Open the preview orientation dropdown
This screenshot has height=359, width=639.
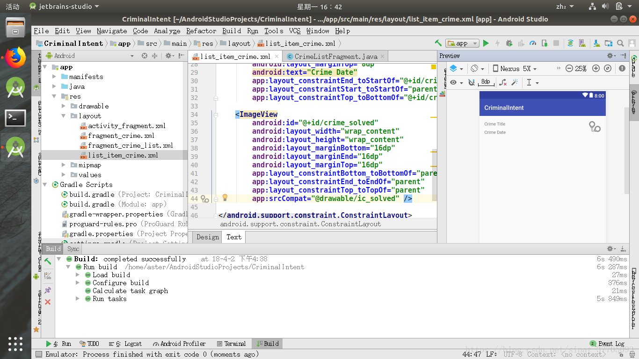(x=477, y=68)
